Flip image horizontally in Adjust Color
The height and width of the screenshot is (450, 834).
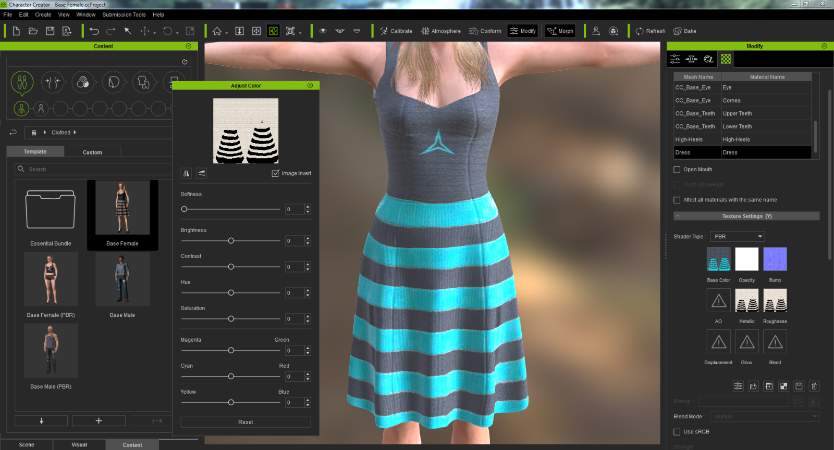186,173
